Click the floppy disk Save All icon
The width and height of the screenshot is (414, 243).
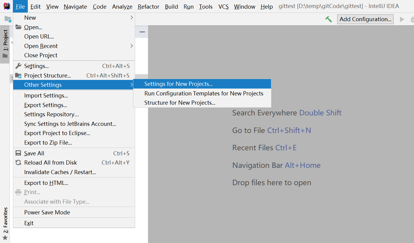click(19, 153)
